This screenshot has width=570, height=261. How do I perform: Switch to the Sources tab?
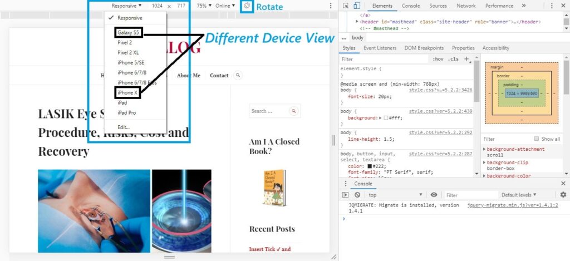(x=438, y=6)
